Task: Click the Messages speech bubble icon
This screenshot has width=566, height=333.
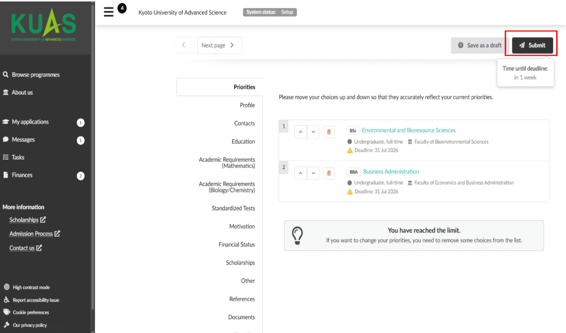Action: coord(6,139)
